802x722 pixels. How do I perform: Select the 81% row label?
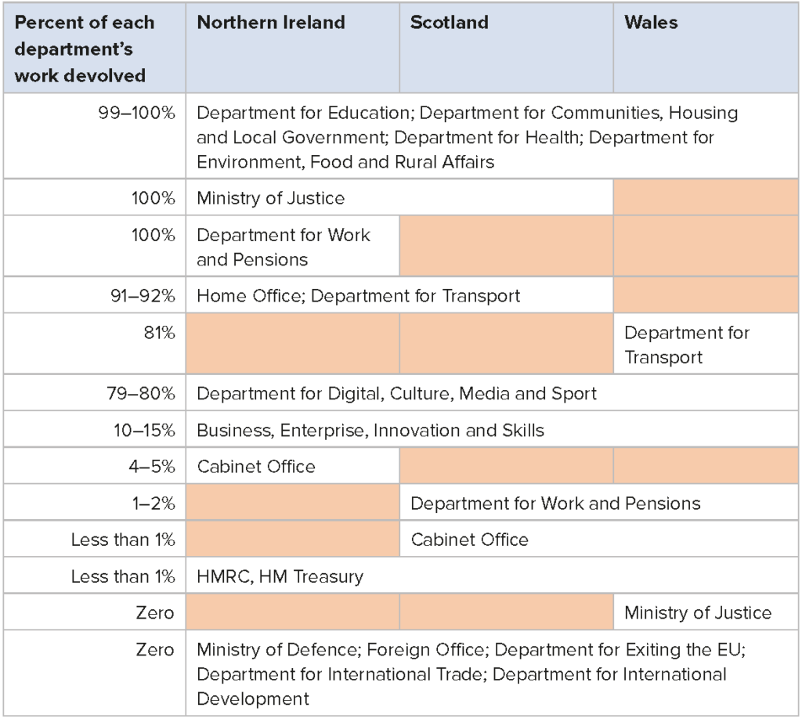[95, 344]
